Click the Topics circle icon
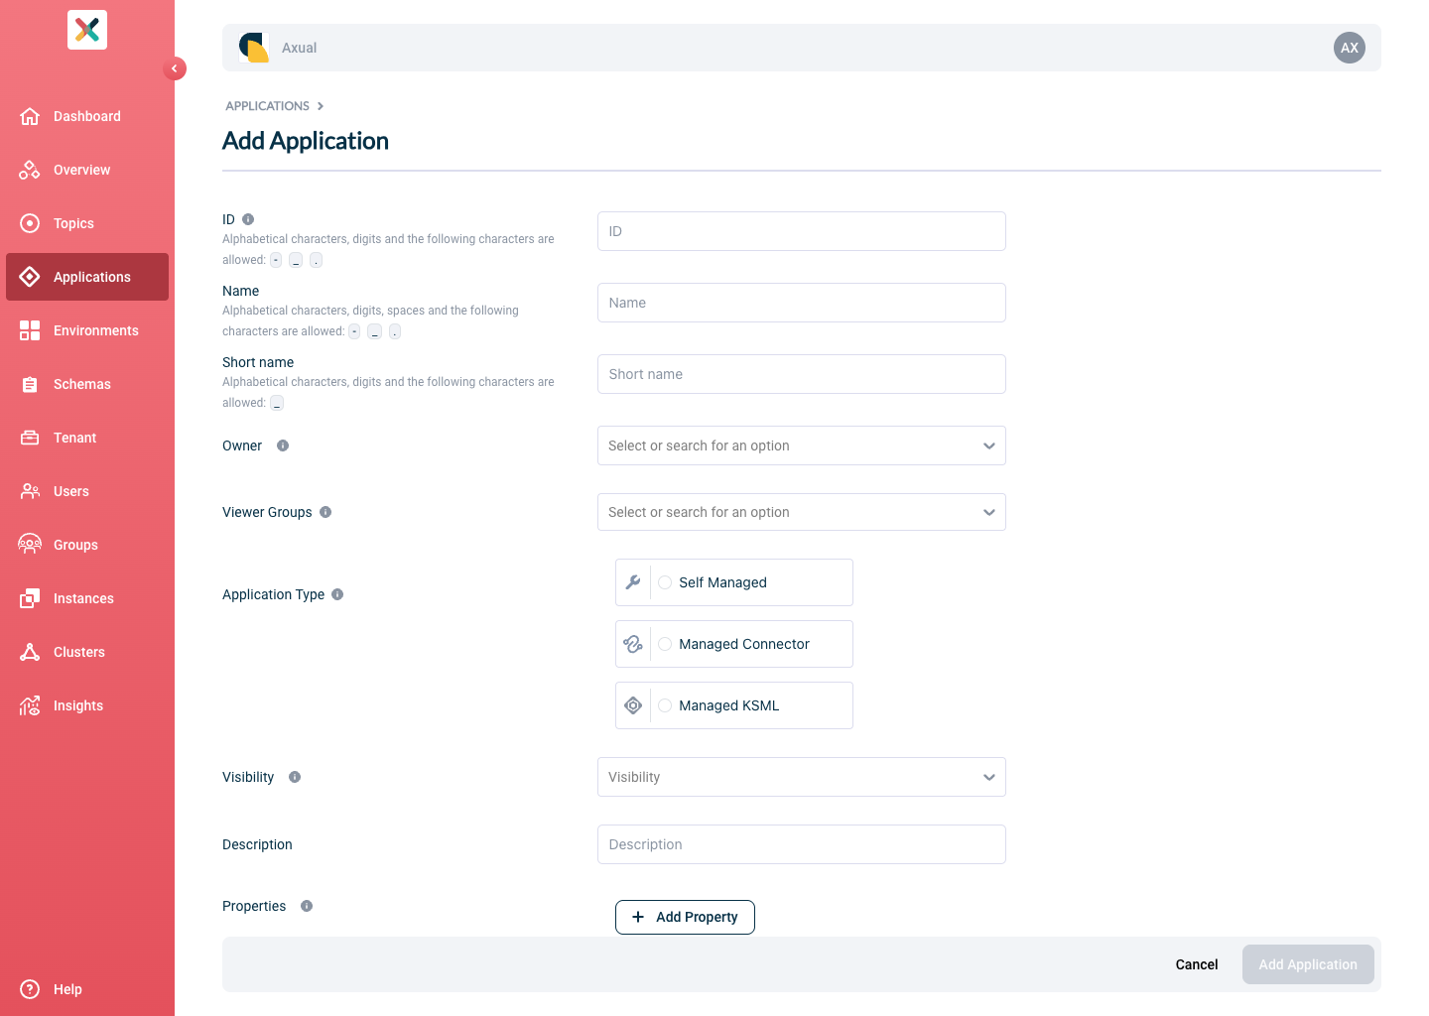The width and height of the screenshot is (1429, 1016). point(30,223)
